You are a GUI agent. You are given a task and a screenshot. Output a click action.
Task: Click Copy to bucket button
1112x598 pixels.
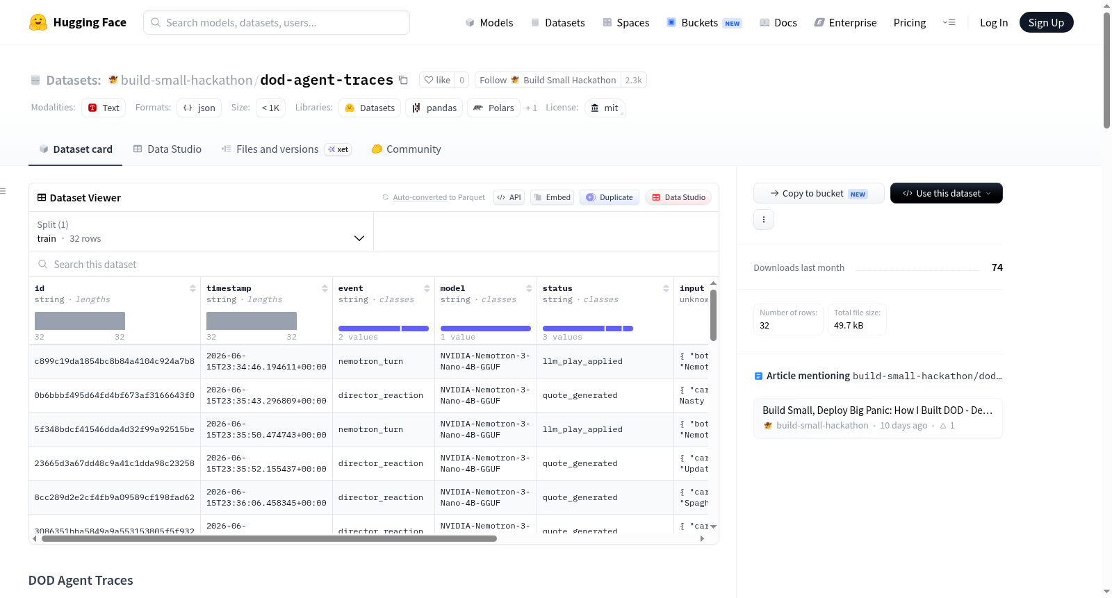819,193
